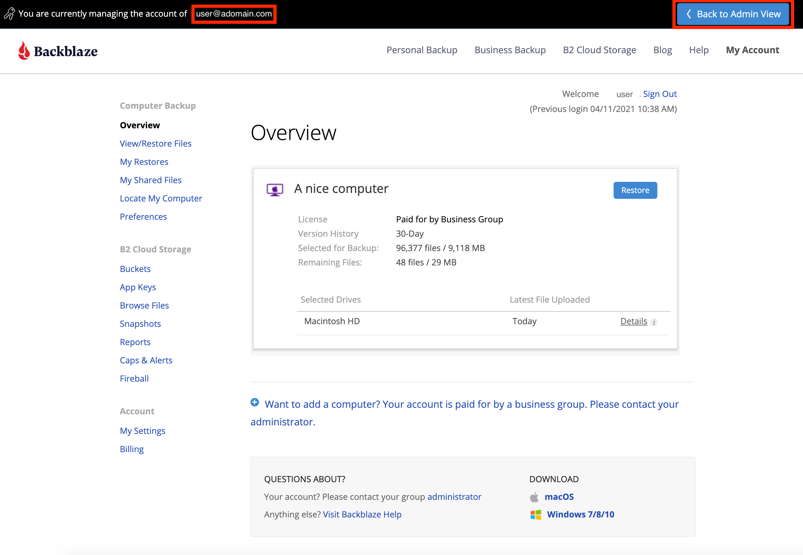Open My Shared Files in sidebar
The width and height of the screenshot is (803, 555).
(x=151, y=180)
